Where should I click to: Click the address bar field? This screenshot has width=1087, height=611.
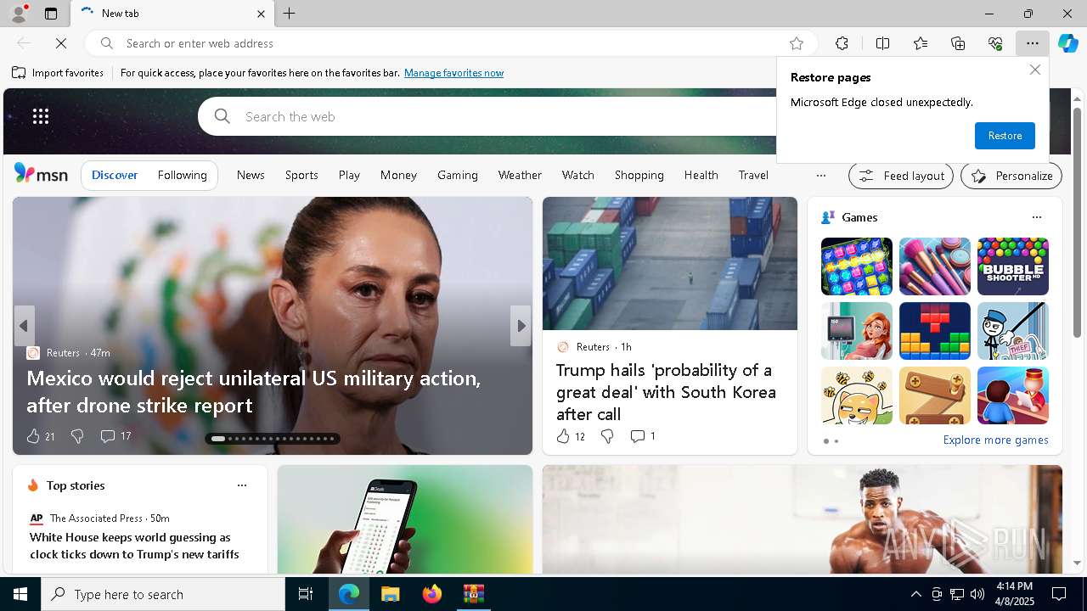tap(452, 43)
